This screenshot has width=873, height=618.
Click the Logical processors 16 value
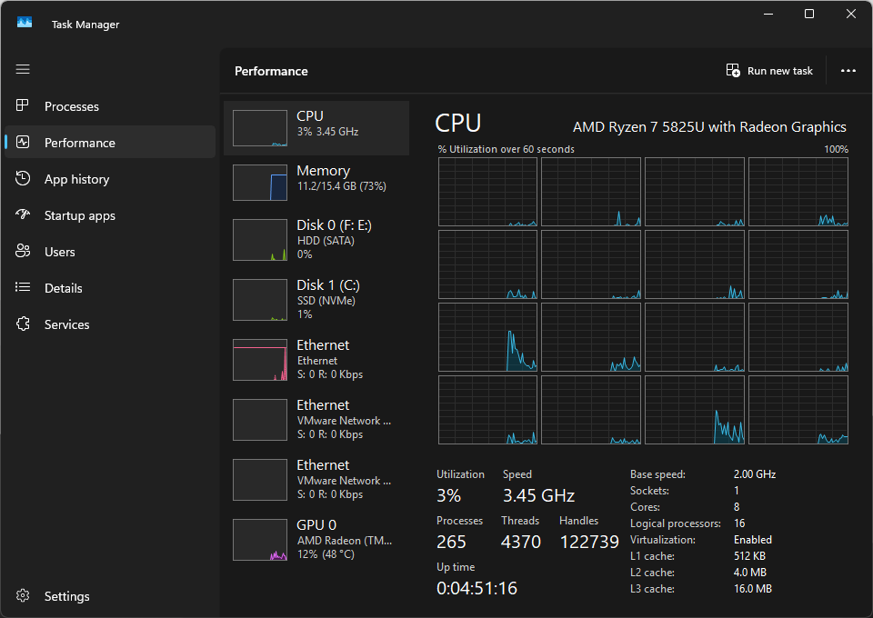point(739,523)
